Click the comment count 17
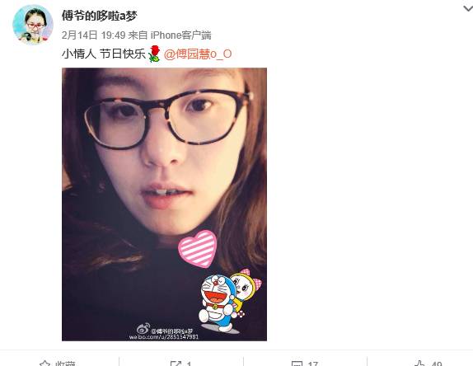This screenshot has height=366, width=473. [313, 364]
